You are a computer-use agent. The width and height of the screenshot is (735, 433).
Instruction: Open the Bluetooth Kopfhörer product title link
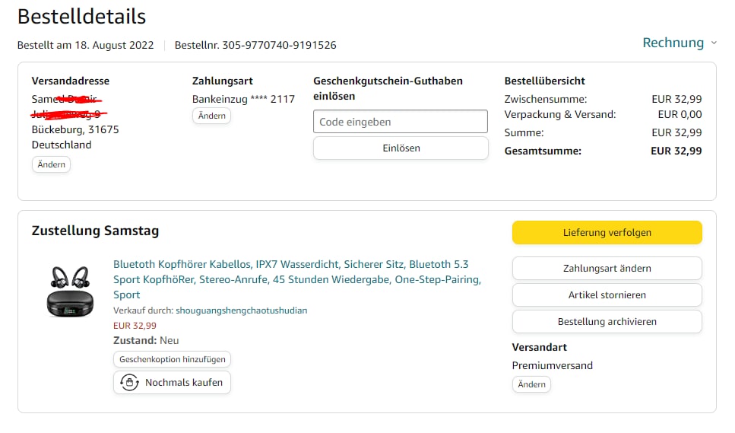[296, 279]
